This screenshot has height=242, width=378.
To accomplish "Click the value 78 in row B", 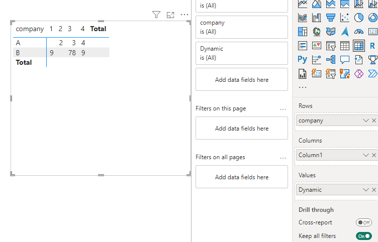I will click(x=72, y=53).
